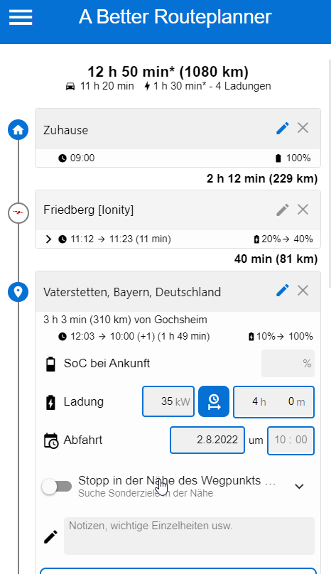This screenshot has height=574, width=331.
Task: Edit the Vaterstetten waypoint
Action: (282, 291)
